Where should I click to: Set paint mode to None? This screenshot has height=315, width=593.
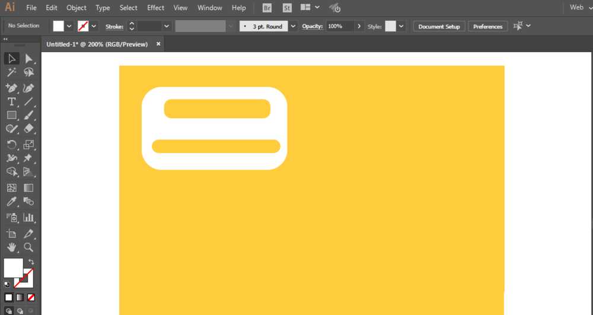(x=31, y=297)
